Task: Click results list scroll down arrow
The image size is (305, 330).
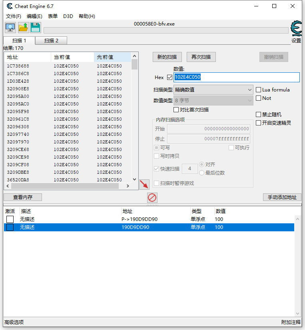Action: point(135,179)
